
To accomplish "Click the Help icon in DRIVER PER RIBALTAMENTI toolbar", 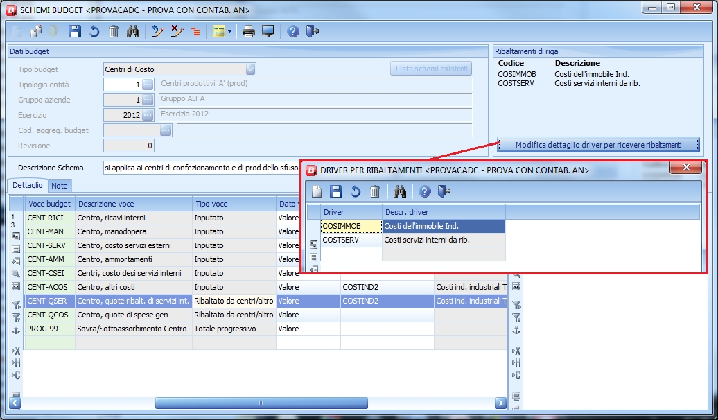I will [424, 191].
